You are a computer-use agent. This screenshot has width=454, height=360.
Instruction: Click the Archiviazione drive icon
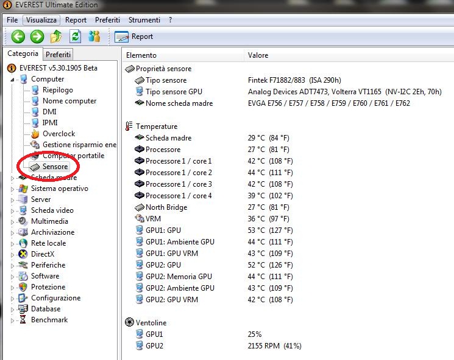(23, 232)
